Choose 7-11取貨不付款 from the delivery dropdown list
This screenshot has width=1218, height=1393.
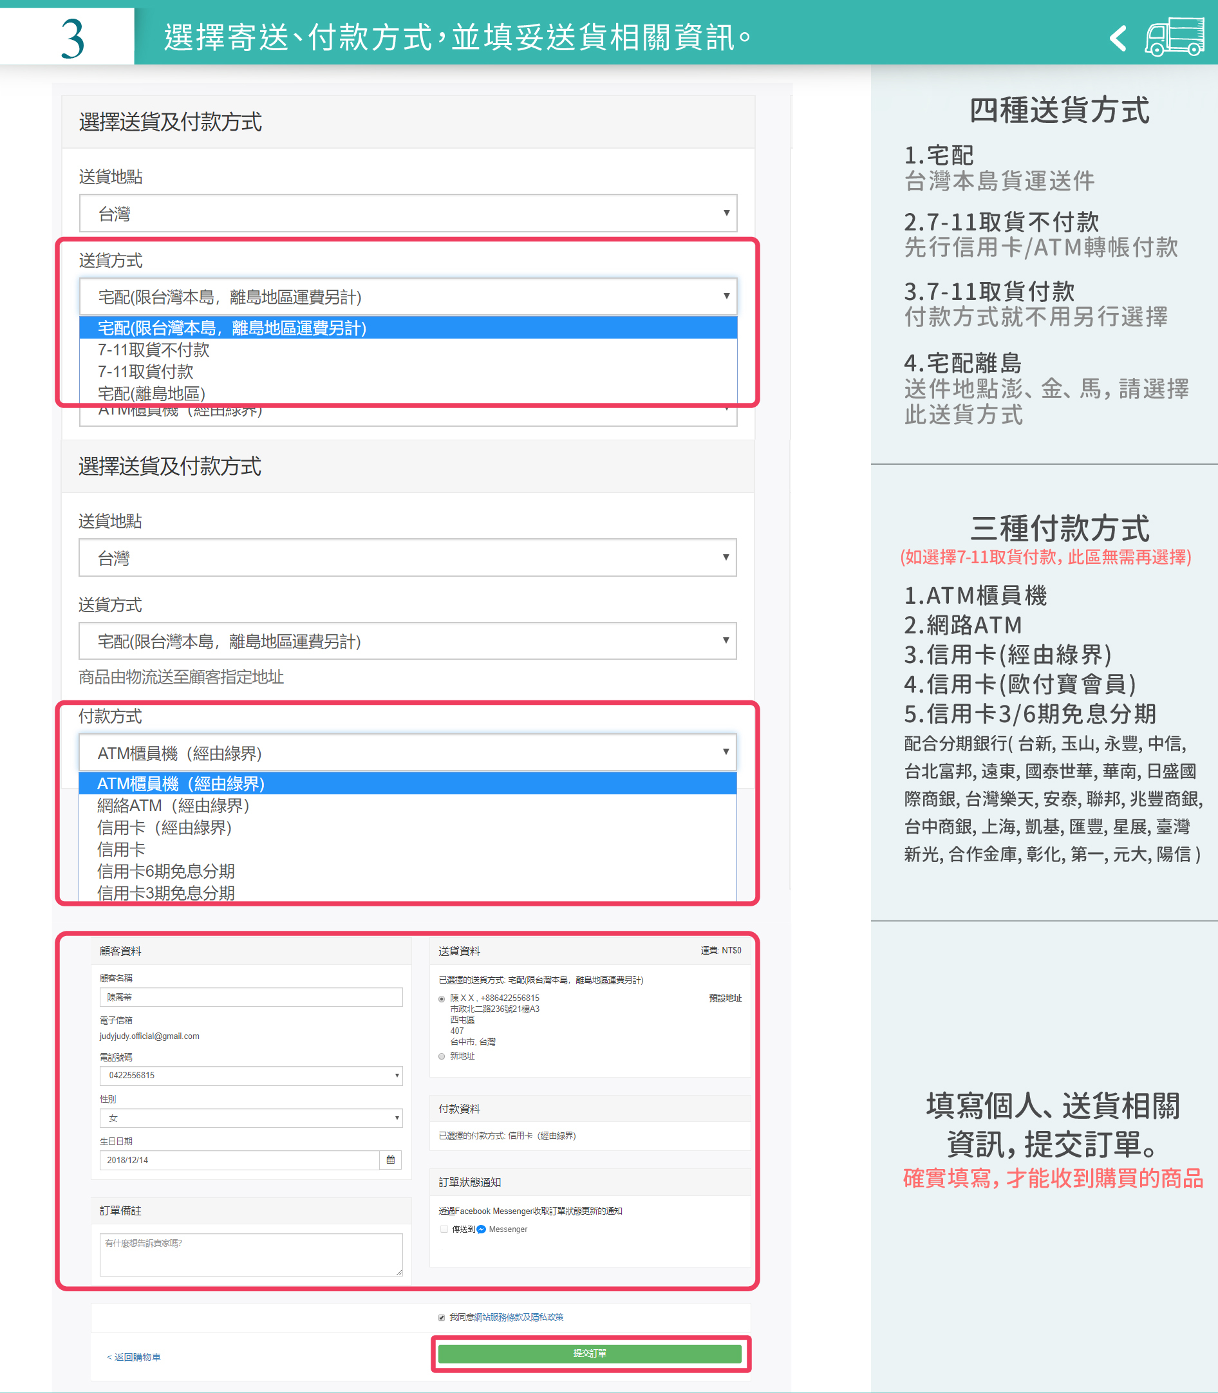[408, 350]
